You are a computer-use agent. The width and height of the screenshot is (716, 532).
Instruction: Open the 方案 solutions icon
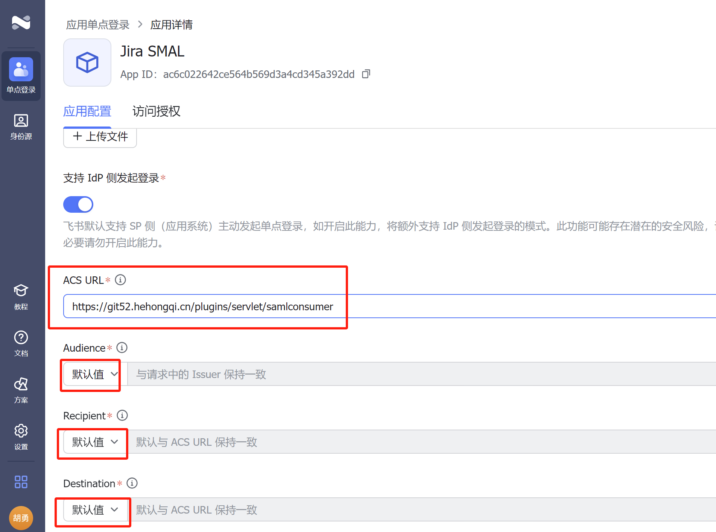(21, 390)
